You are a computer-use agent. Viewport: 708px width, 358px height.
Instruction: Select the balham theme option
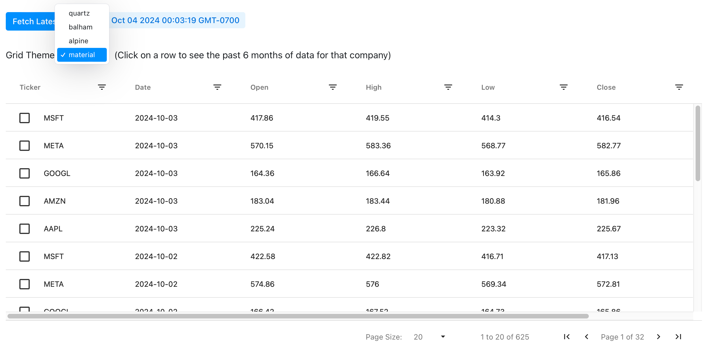pos(81,27)
